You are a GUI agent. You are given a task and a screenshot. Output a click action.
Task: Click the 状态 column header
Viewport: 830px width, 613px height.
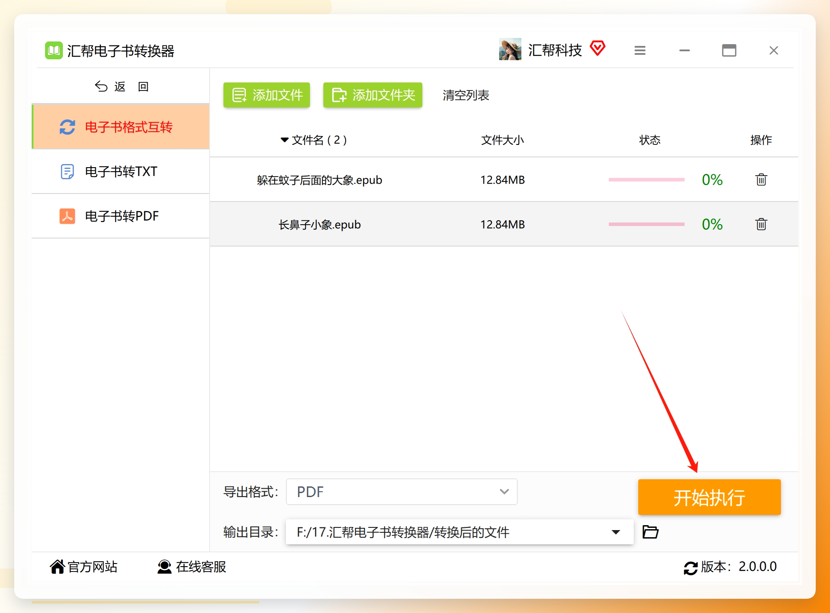click(x=649, y=140)
